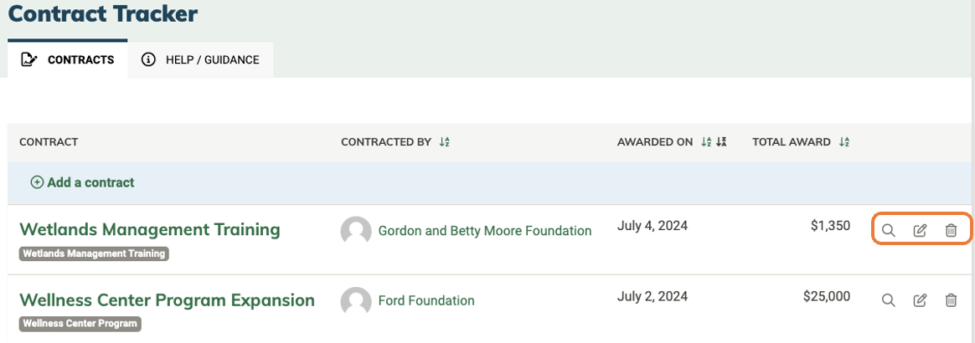Viewport: 975px width, 343px height.
Task: Sort Awarded On in descending order
Action: [x=721, y=142]
